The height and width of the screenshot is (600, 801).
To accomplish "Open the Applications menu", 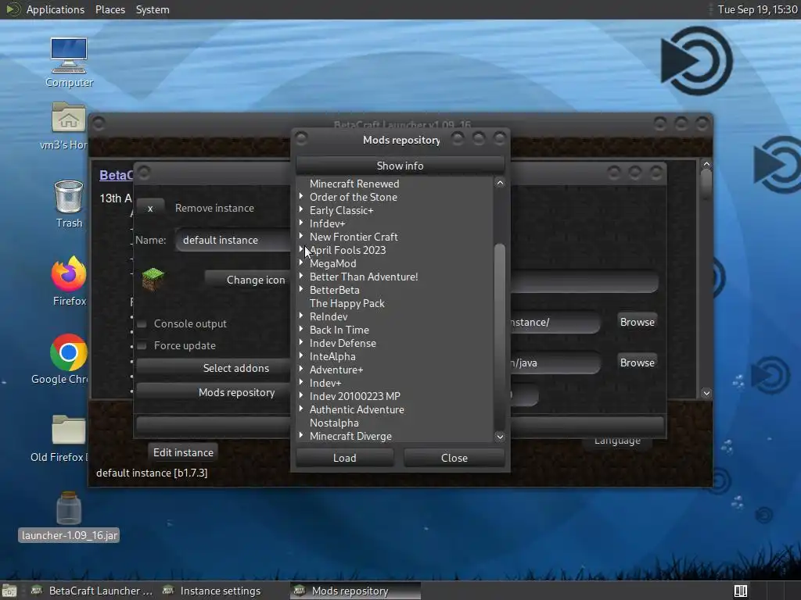I will (56, 9).
